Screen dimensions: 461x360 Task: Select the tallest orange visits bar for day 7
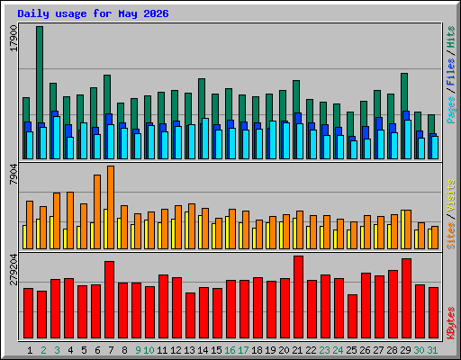[x=111, y=207]
